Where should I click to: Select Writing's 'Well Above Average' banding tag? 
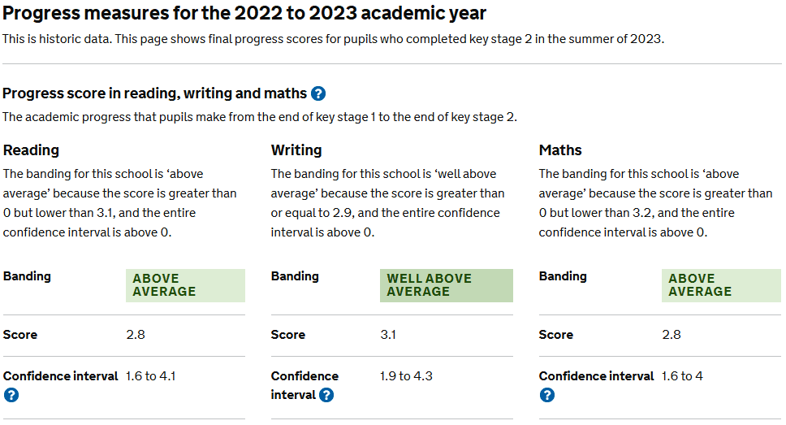pyautogui.click(x=446, y=285)
